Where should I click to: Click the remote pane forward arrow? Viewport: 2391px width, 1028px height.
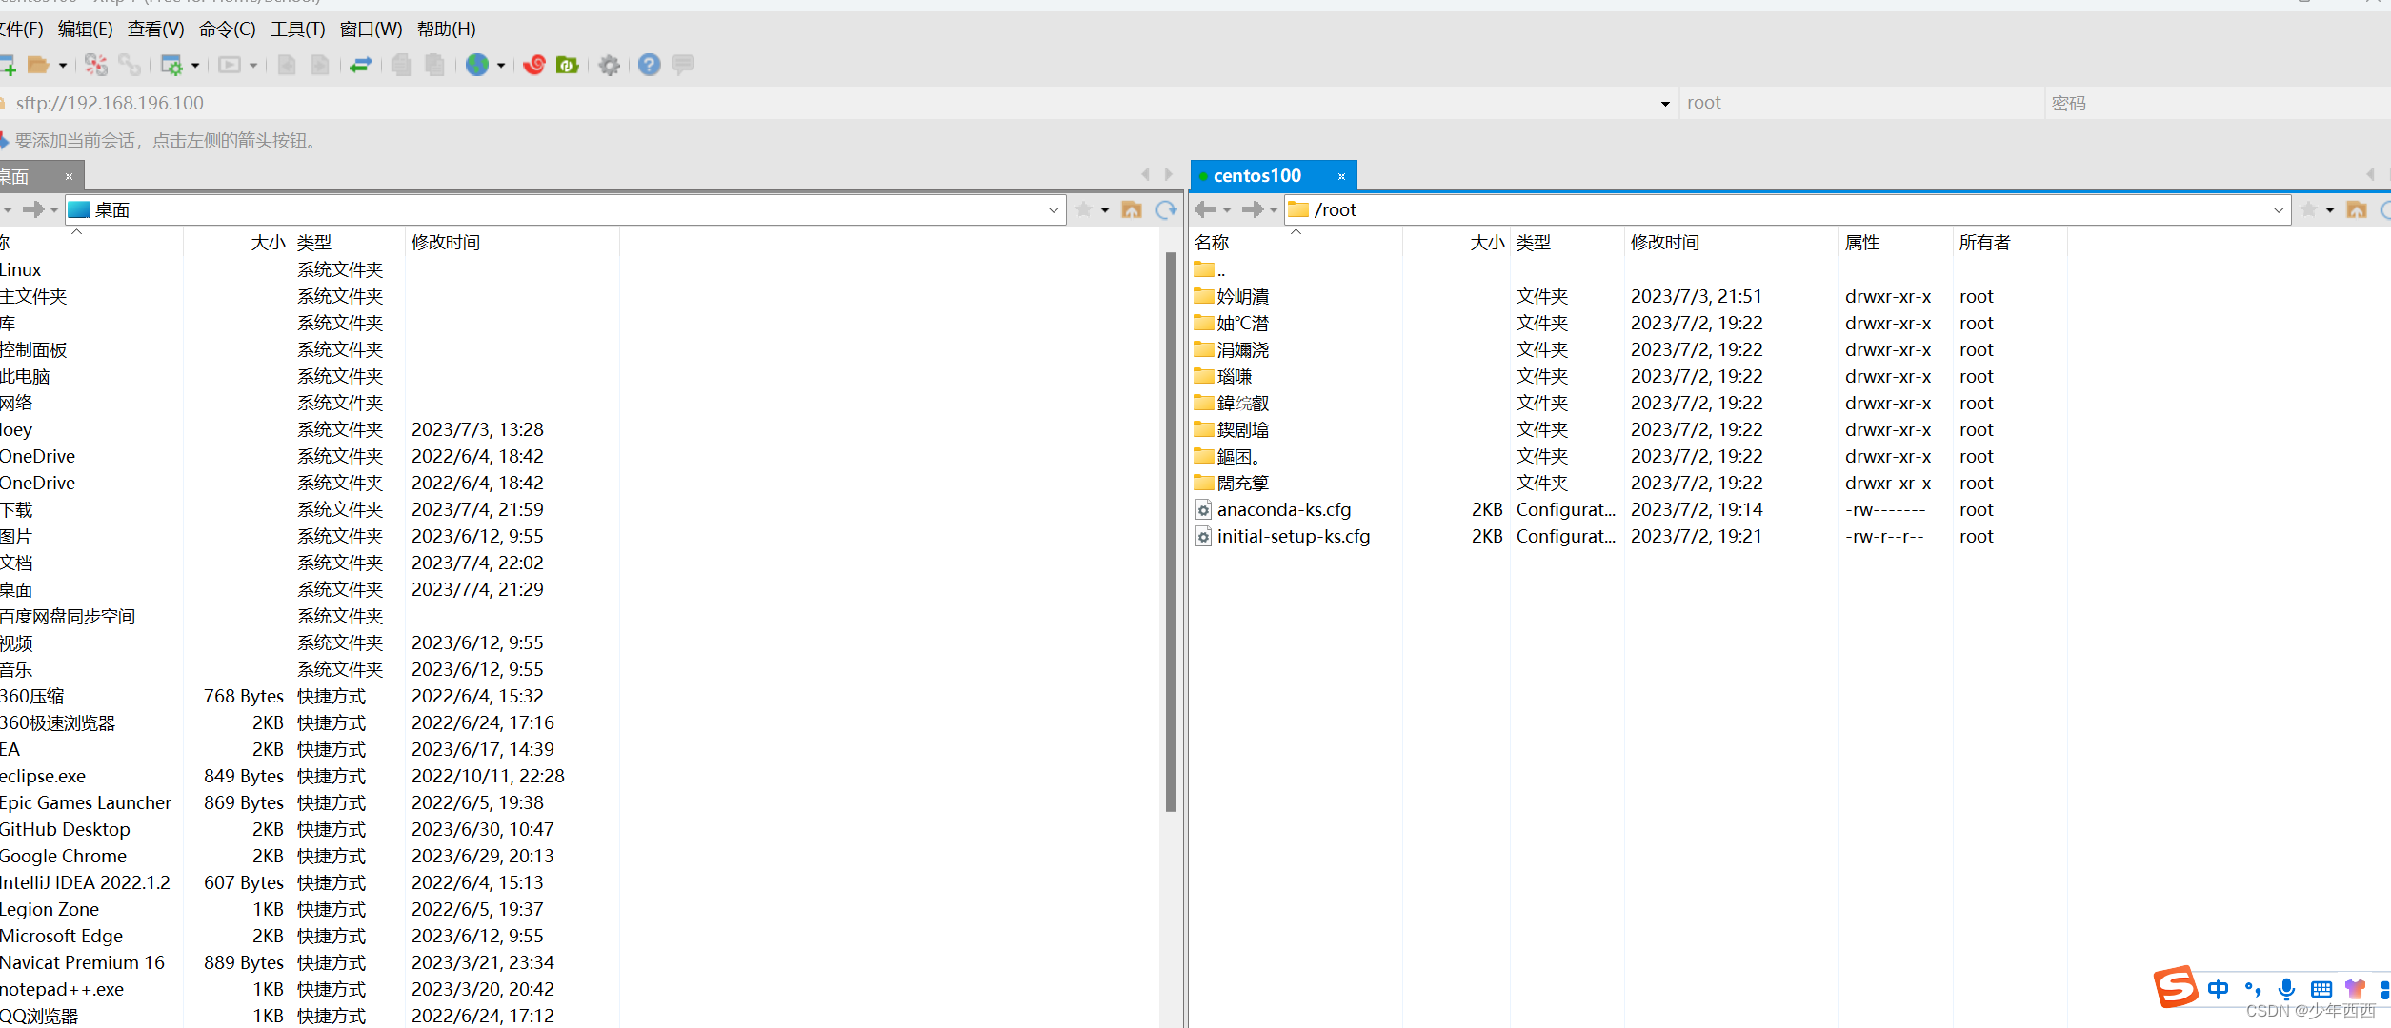(x=1253, y=209)
